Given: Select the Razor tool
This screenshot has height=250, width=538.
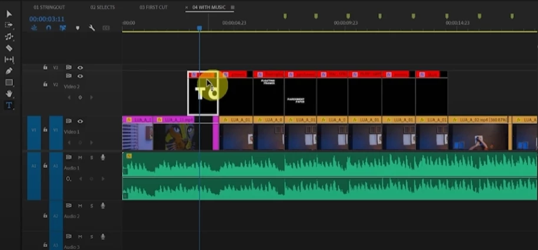Looking at the screenshot, I should pos(9,48).
